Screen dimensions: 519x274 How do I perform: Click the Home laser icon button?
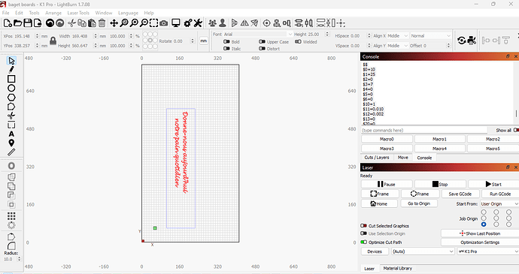tap(379, 203)
